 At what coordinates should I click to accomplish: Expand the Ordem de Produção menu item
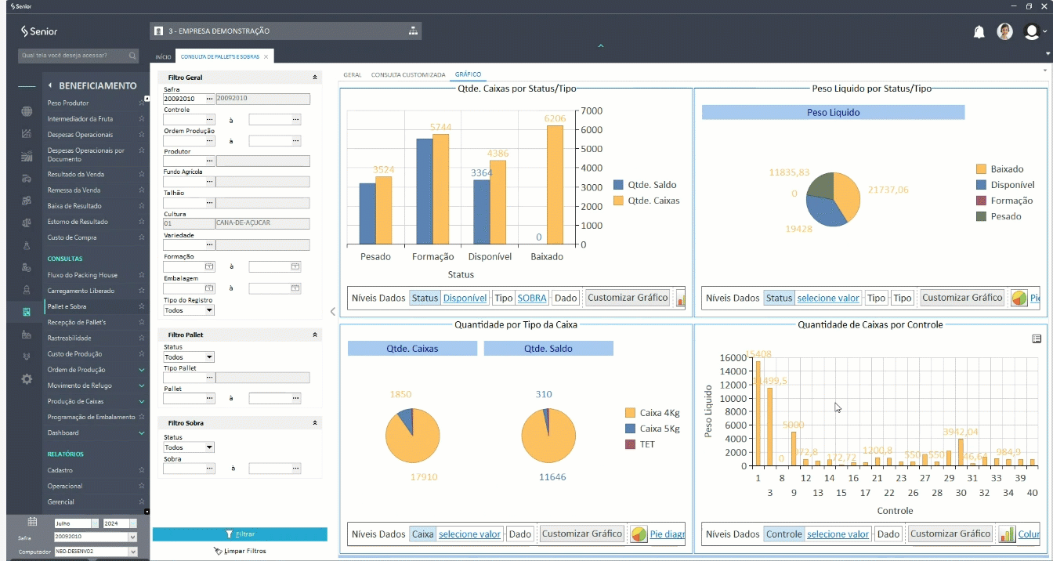tap(142, 370)
